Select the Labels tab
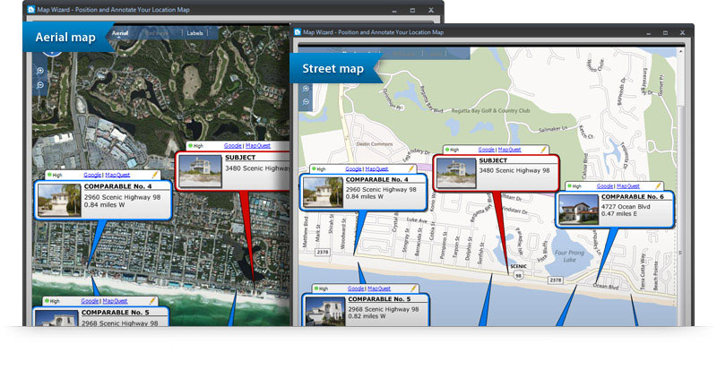Screen dimensions: 717x370 pos(194,33)
